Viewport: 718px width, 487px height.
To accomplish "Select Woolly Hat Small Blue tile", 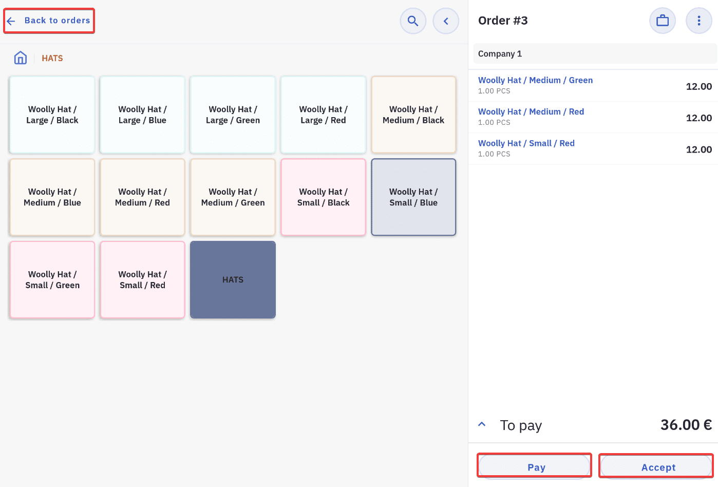I will (x=413, y=197).
